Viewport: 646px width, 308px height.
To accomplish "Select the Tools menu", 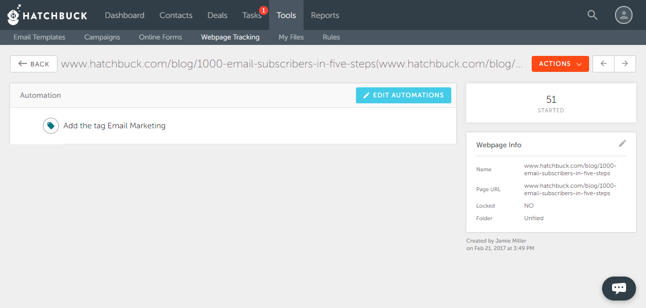I will click(286, 15).
